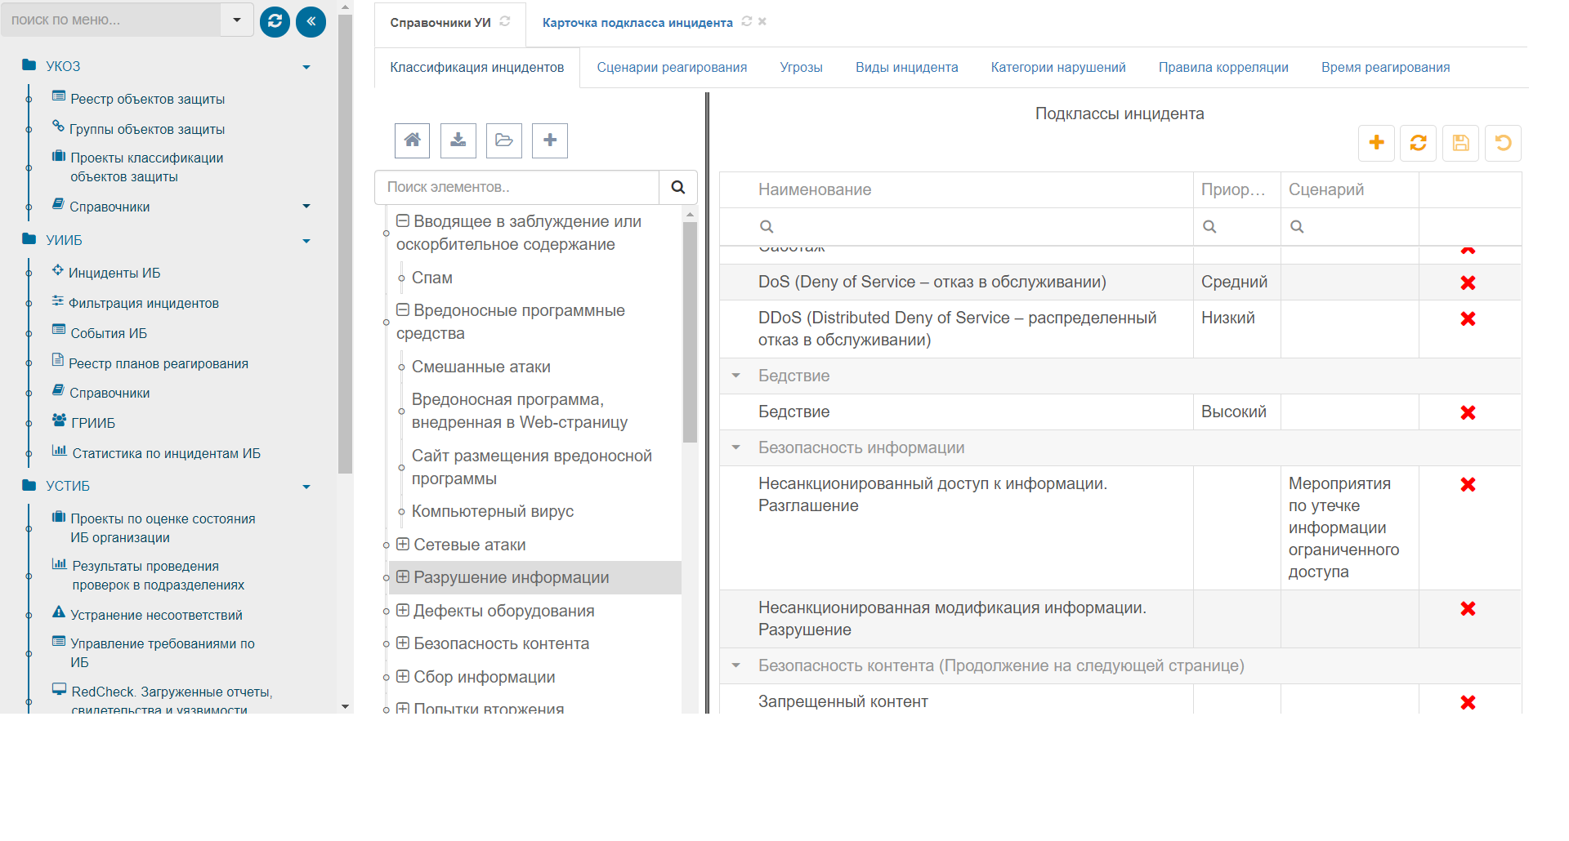Open the menu search dropdown arrow
This screenshot has width=1569, height=841.
[237, 20]
